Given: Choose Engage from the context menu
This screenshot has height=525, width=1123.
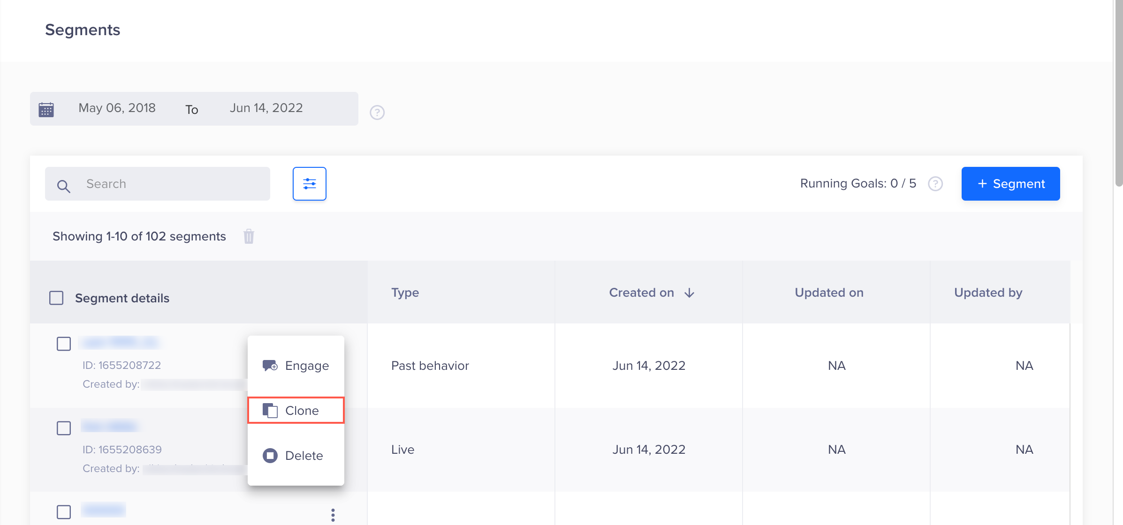Looking at the screenshot, I should [x=296, y=366].
